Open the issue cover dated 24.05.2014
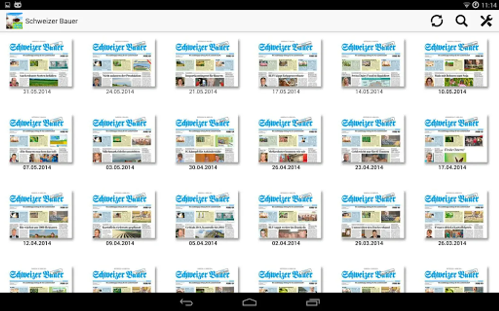The image size is (499, 311). [x=124, y=63]
